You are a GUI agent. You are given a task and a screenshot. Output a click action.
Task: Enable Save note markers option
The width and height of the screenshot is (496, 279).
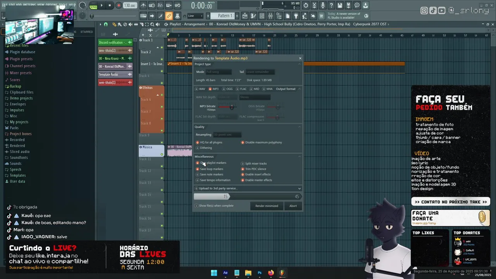pos(209,174)
